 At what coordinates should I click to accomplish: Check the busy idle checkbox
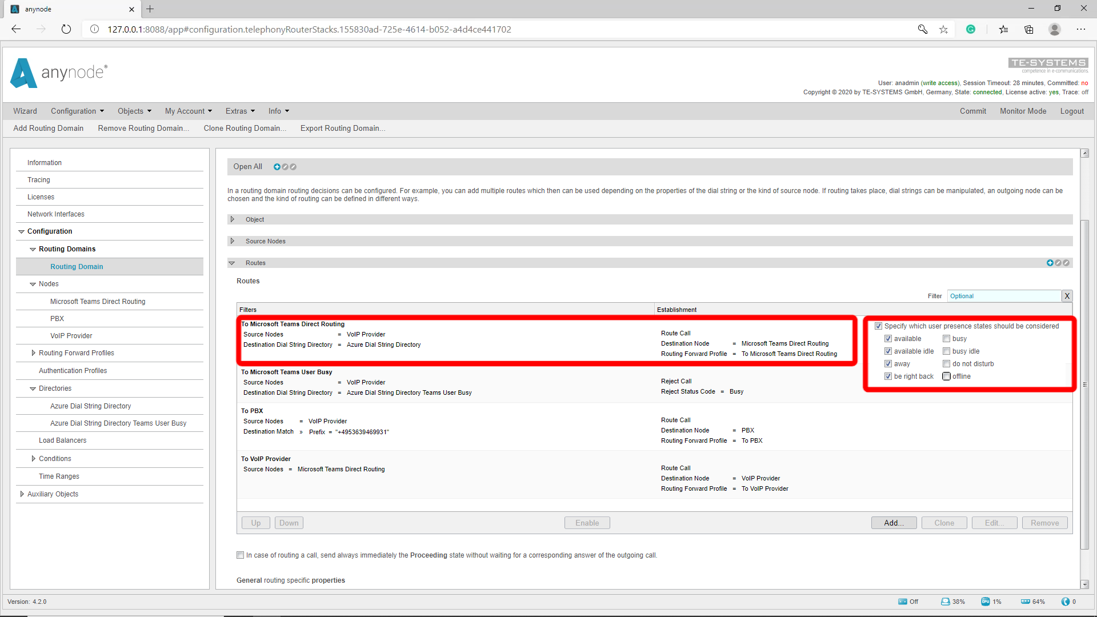click(946, 351)
